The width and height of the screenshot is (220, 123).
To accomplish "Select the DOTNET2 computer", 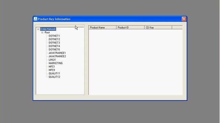I will [x=54, y=39].
